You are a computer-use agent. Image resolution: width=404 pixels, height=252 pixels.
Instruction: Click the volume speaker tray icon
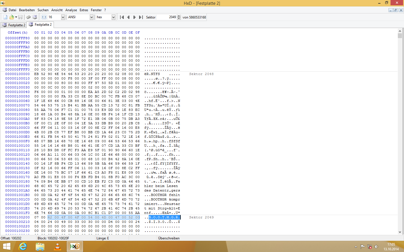[x=377, y=247]
